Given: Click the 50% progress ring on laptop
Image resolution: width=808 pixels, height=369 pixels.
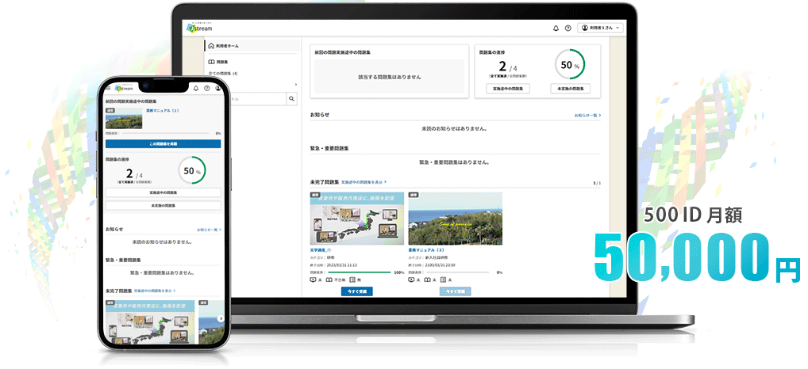Looking at the screenshot, I should coord(570,65).
